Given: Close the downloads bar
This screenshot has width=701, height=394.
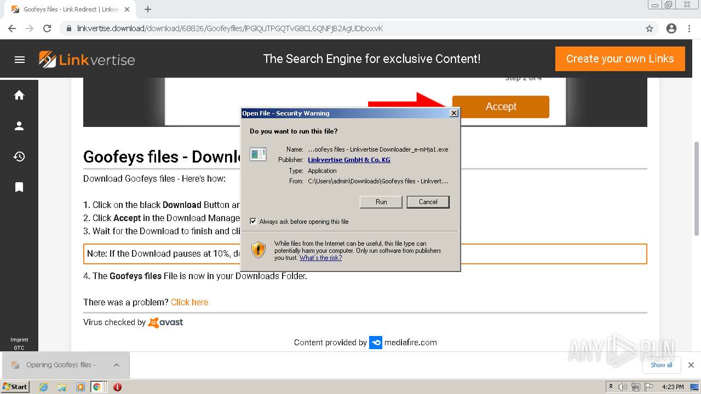Looking at the screenshot, I should coord(691,365).
